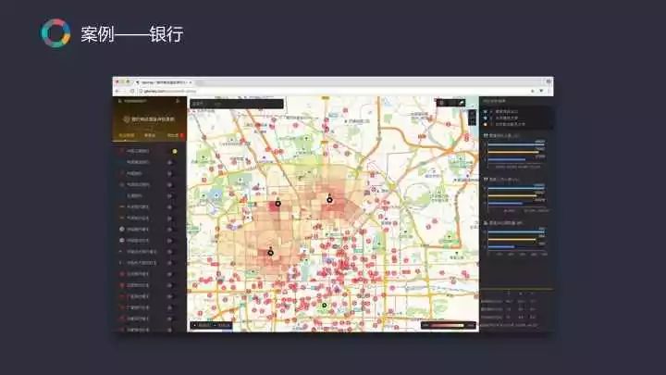The width and height of the screenshot is (666, 375).
Task: Toggle the yellow indicator on the first layer row
Action: point(175,150)
